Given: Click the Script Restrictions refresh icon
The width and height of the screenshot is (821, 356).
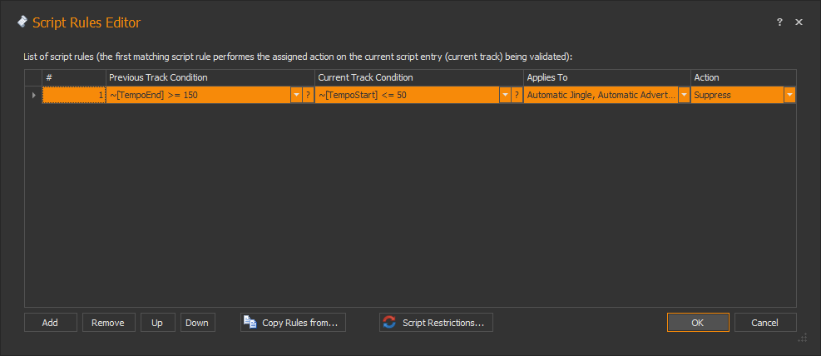Looking at the screenshot, I should click(x=389, y=323).
